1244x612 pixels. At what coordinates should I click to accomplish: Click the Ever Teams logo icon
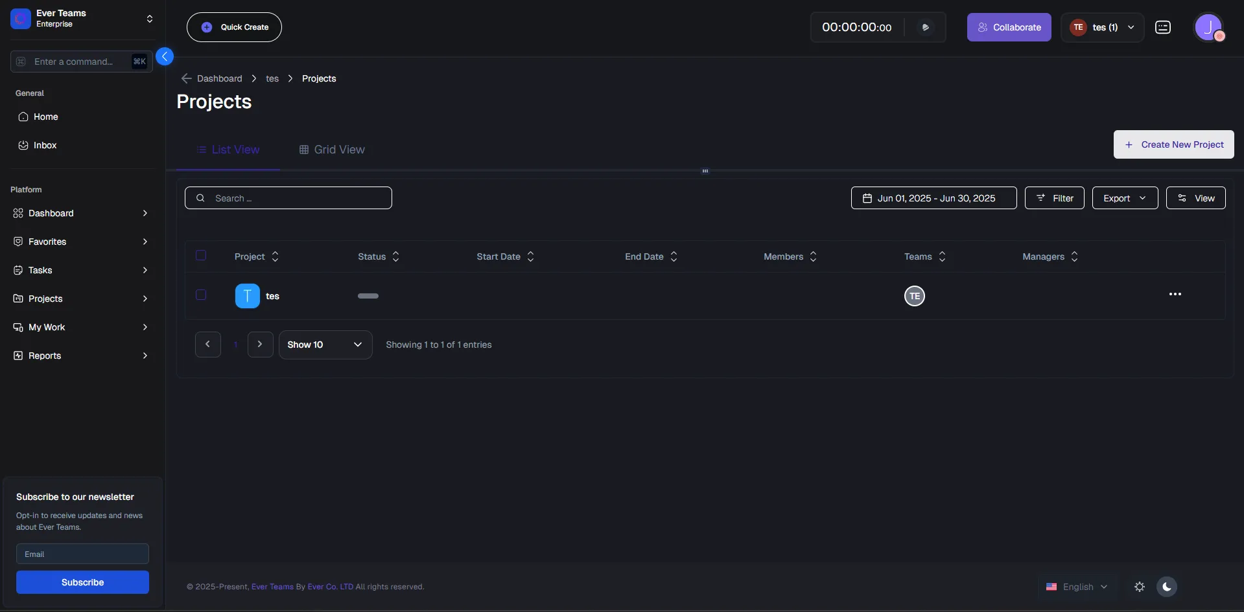click(21, 19)
